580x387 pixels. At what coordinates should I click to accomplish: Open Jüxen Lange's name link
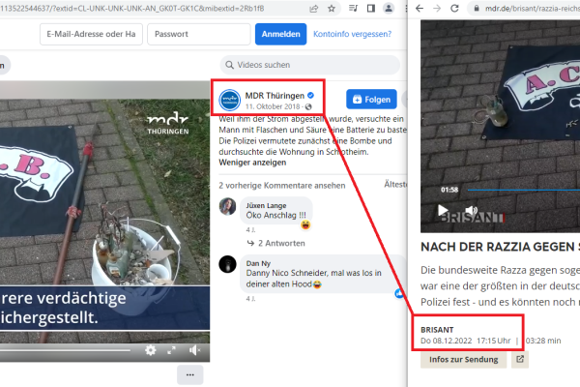tap(266, 205)
